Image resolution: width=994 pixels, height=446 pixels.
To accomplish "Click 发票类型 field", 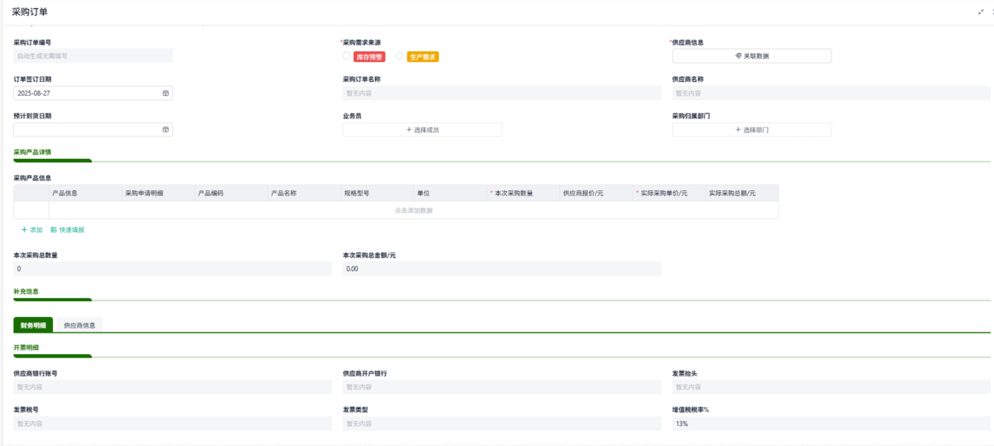I will tap(502, 424).
